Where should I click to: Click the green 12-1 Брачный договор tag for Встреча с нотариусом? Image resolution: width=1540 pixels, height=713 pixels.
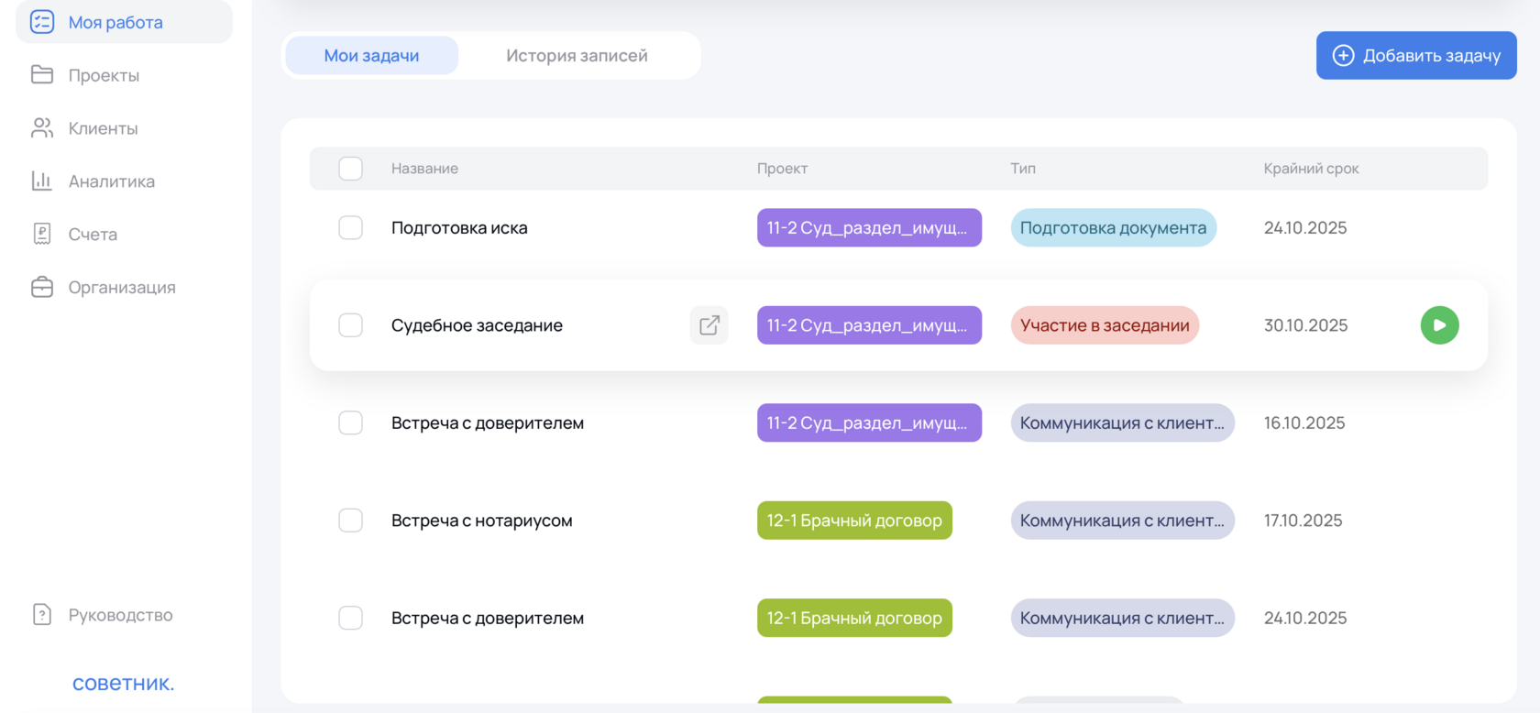tap(854, 521)
